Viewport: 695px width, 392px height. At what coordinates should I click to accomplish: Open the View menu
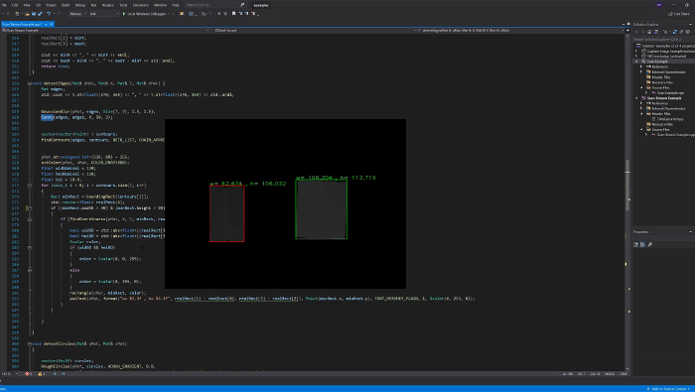coord(27,5)
